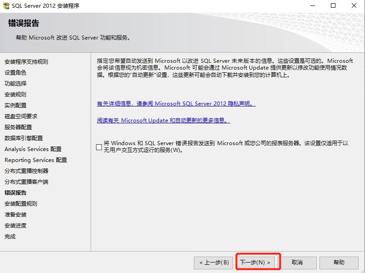Proceed with 下一步(N) button
Viewport: 365px width, 273px height.
pyautogui.click(x=255, y=263)
